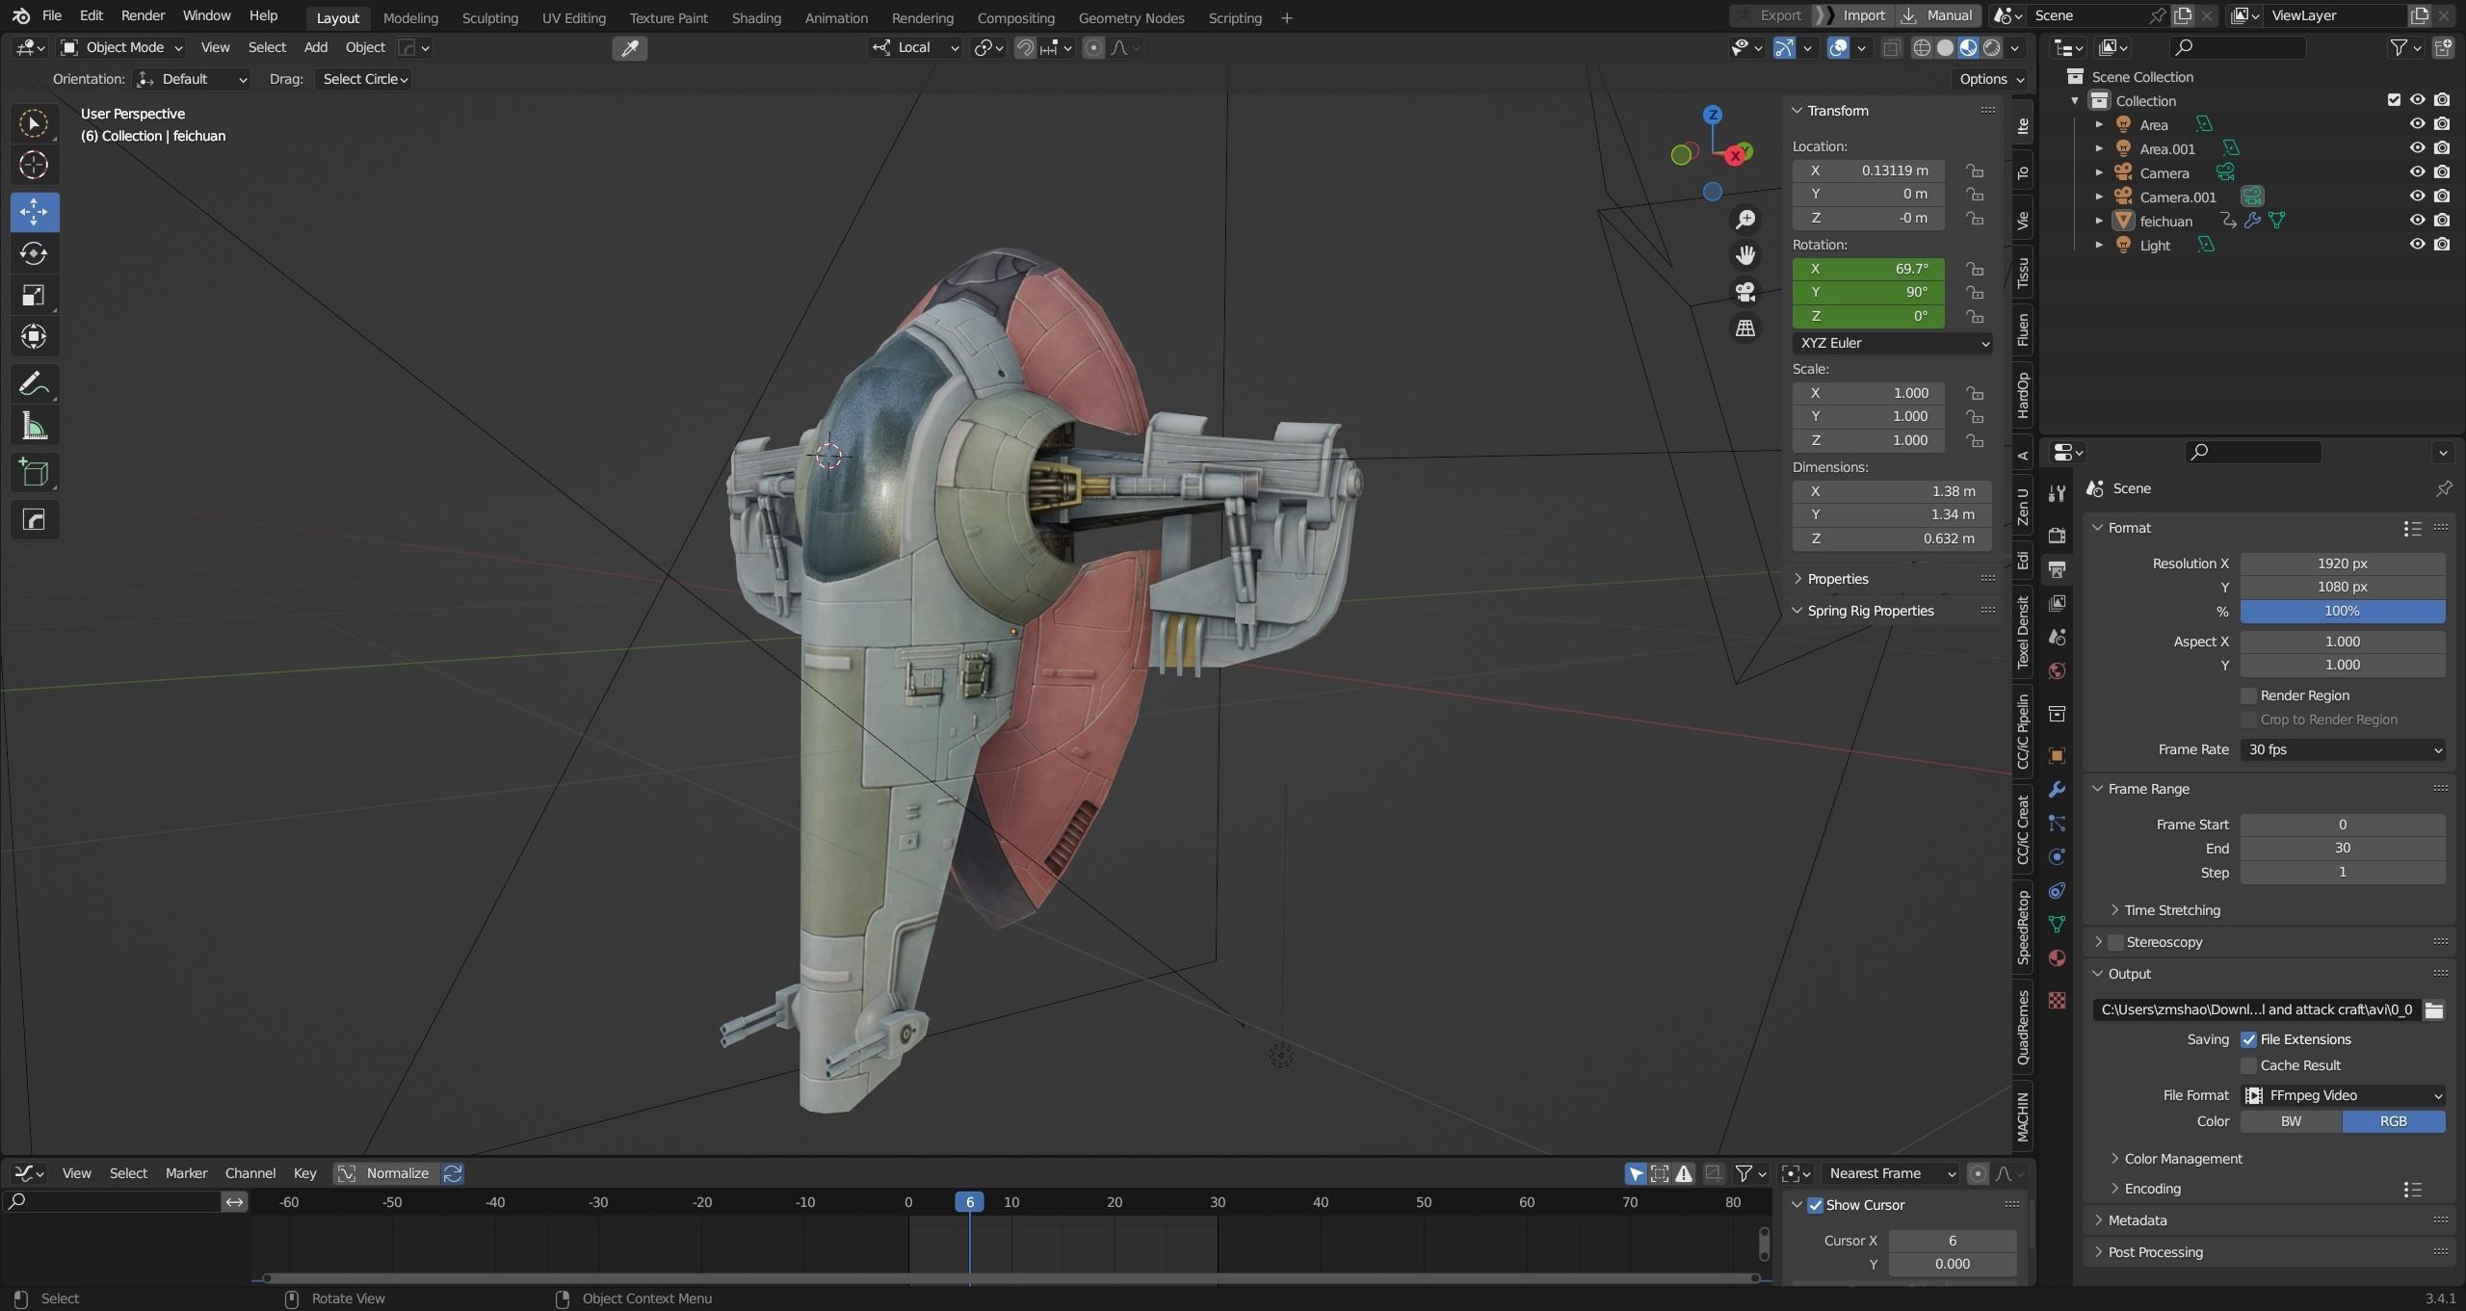Expand the feichuan item in outliner
The image size is (2466, 1311).
[x=2099, y=221]
